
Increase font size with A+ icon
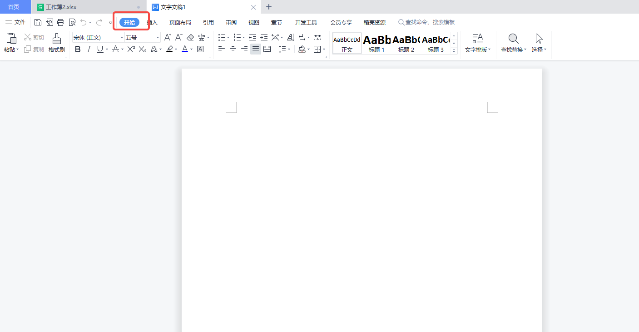point(168,37)
